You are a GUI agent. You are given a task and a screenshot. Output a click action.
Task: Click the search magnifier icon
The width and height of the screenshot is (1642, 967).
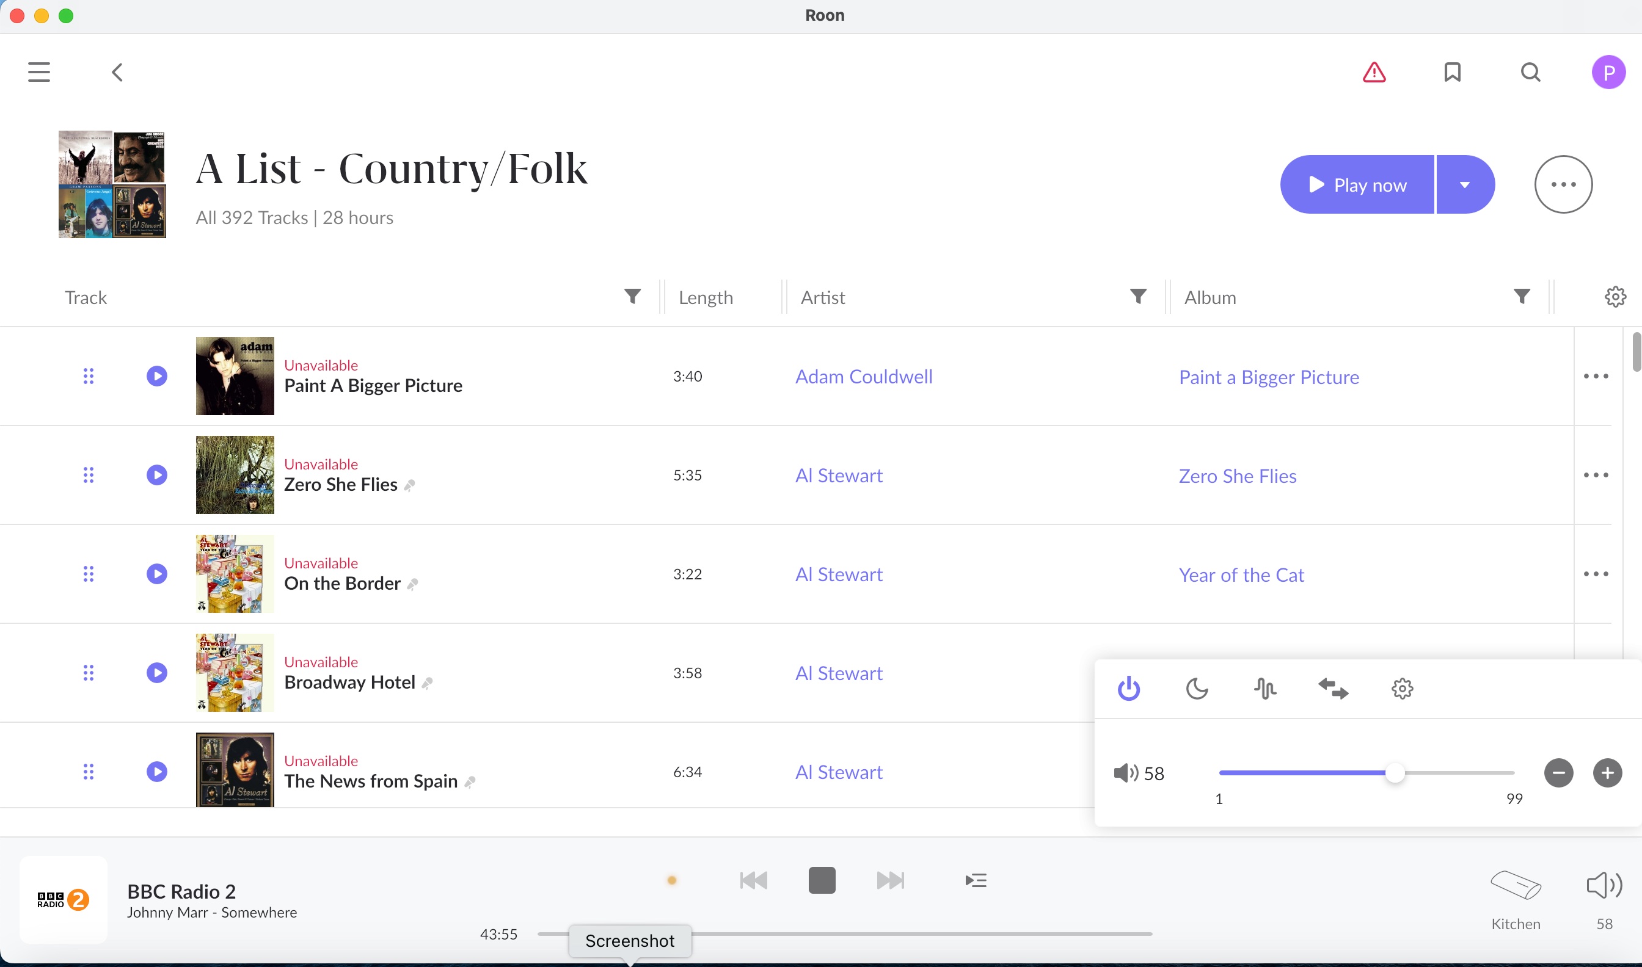(x=1531, y=71)
